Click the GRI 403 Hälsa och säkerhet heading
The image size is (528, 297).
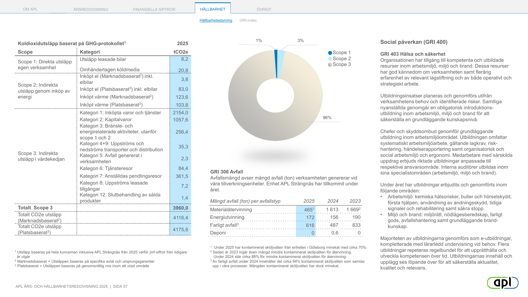coord(413,54)
